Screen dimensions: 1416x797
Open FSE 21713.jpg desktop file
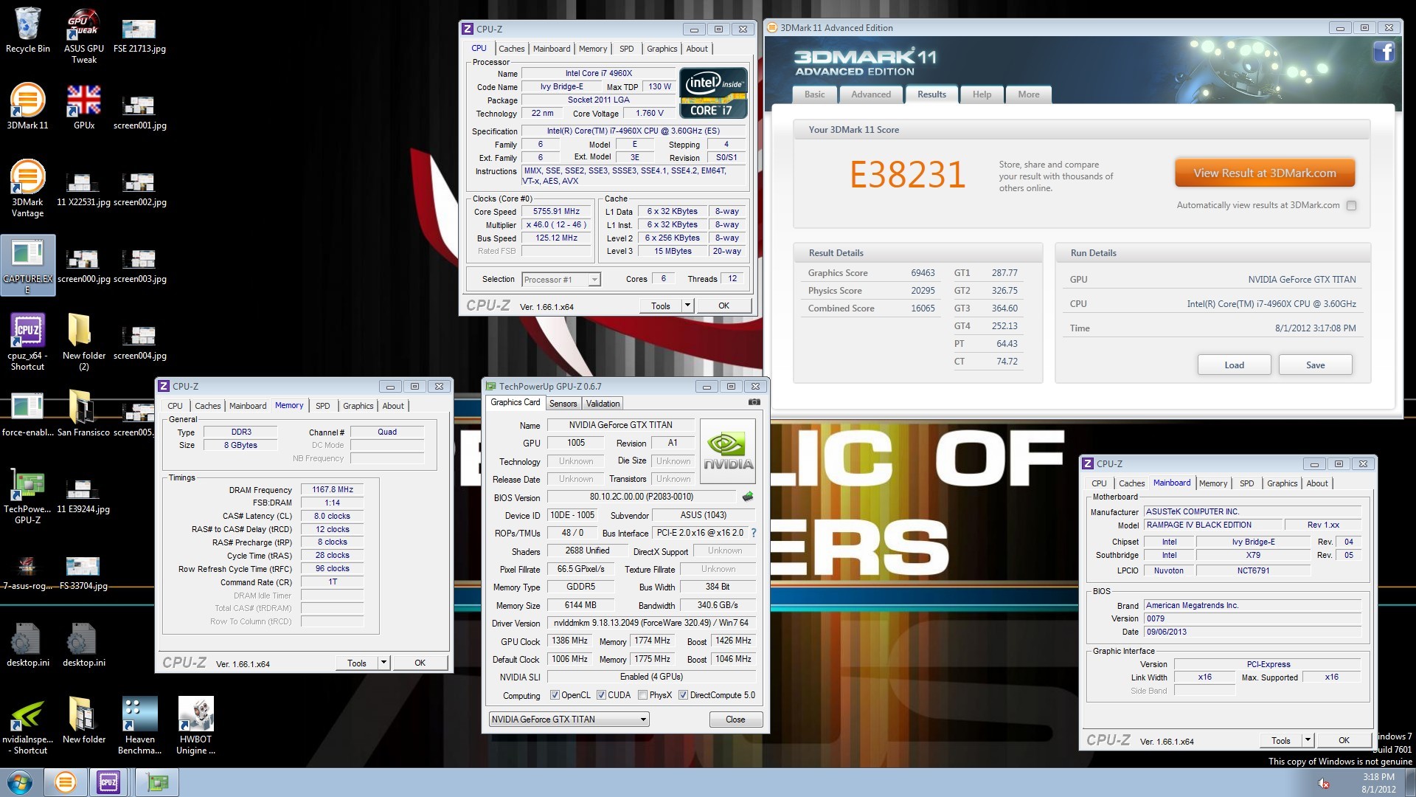click(139, 35)
